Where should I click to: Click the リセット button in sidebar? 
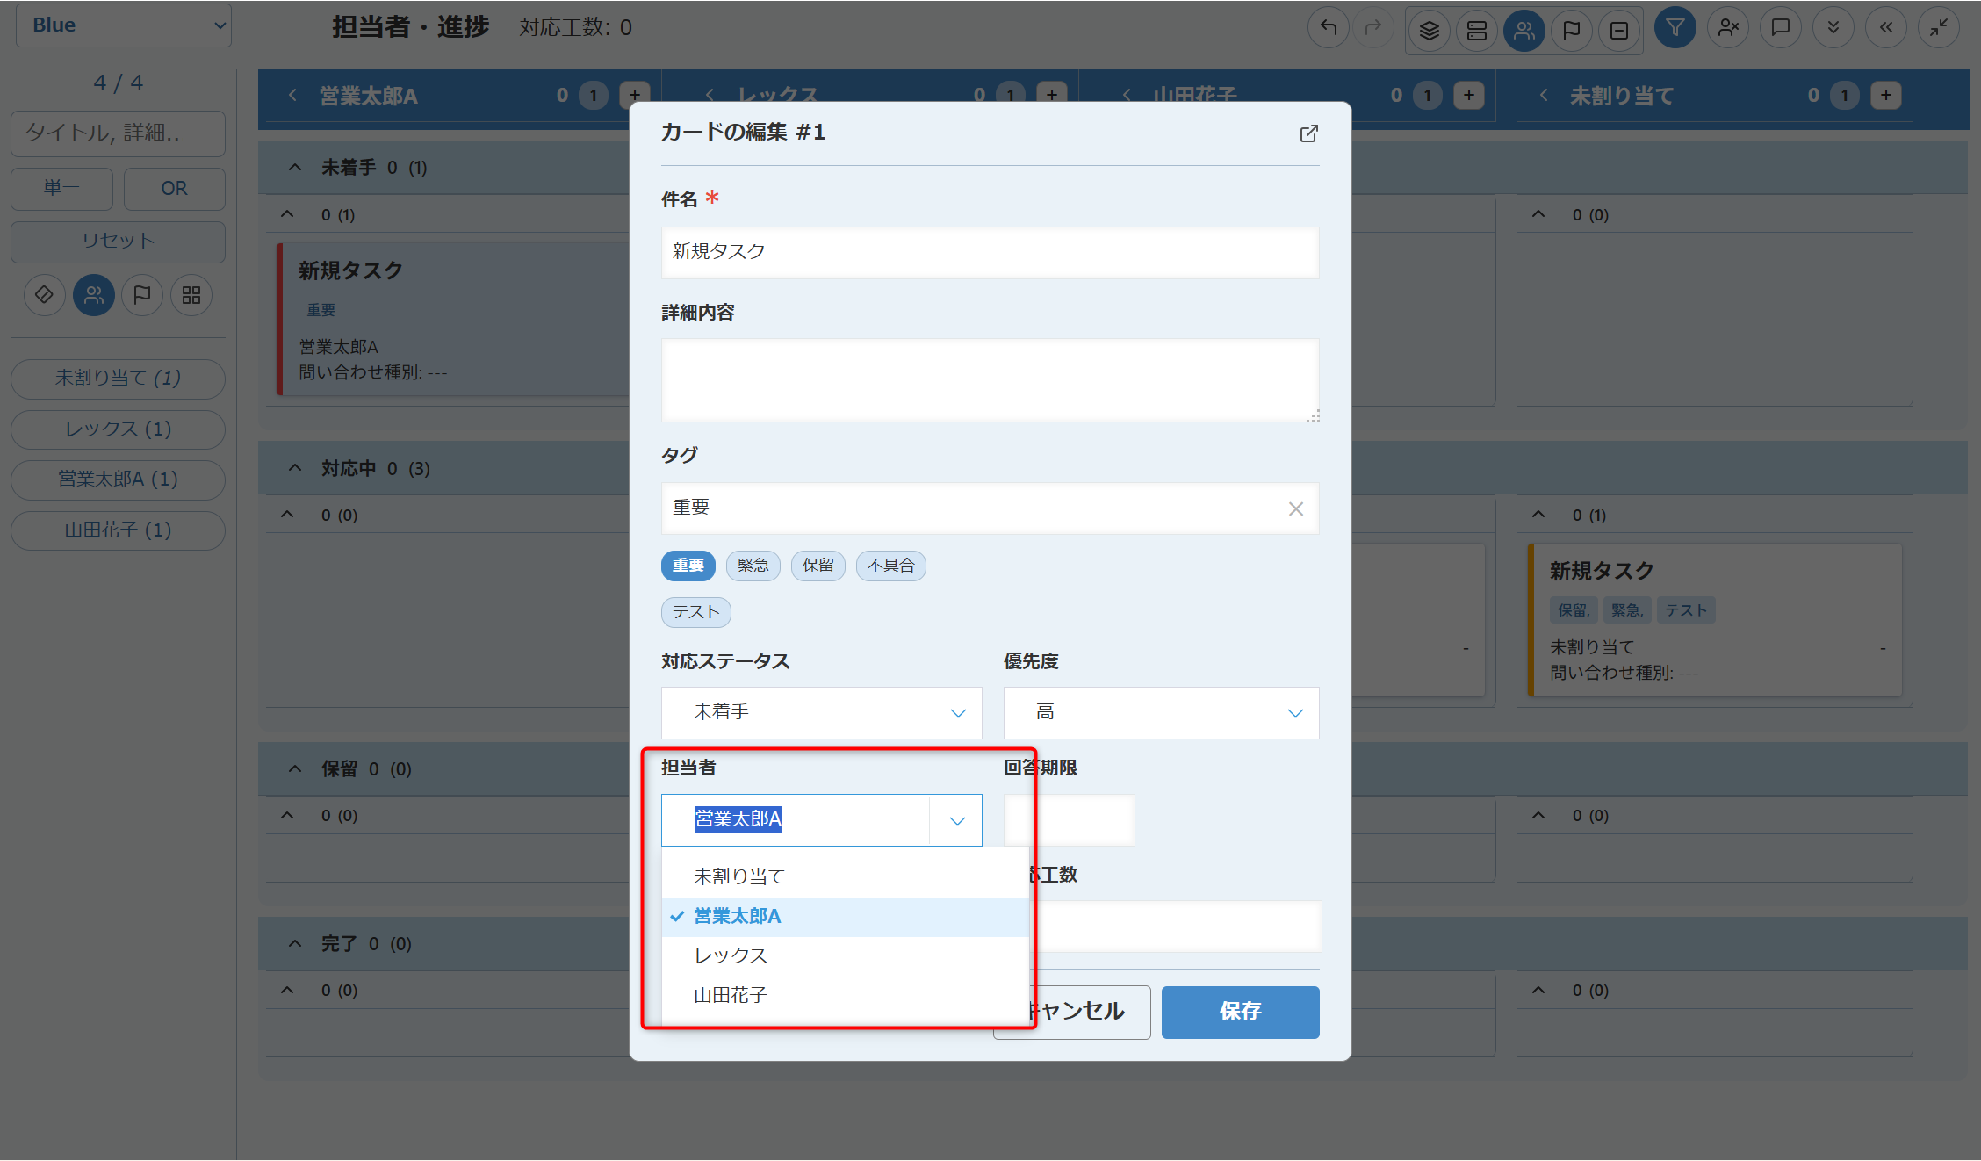[x=118, y=242]
